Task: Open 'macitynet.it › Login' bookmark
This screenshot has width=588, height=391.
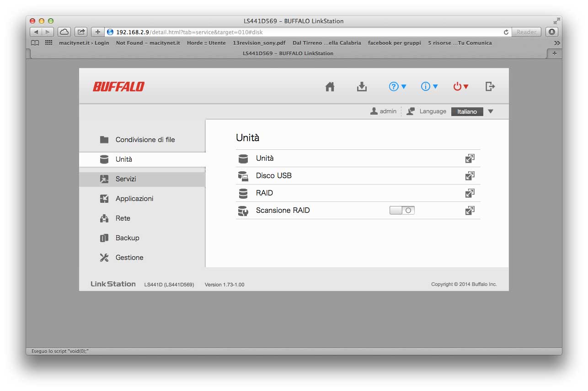Action: pyautogui.click(x=84, y=43)
